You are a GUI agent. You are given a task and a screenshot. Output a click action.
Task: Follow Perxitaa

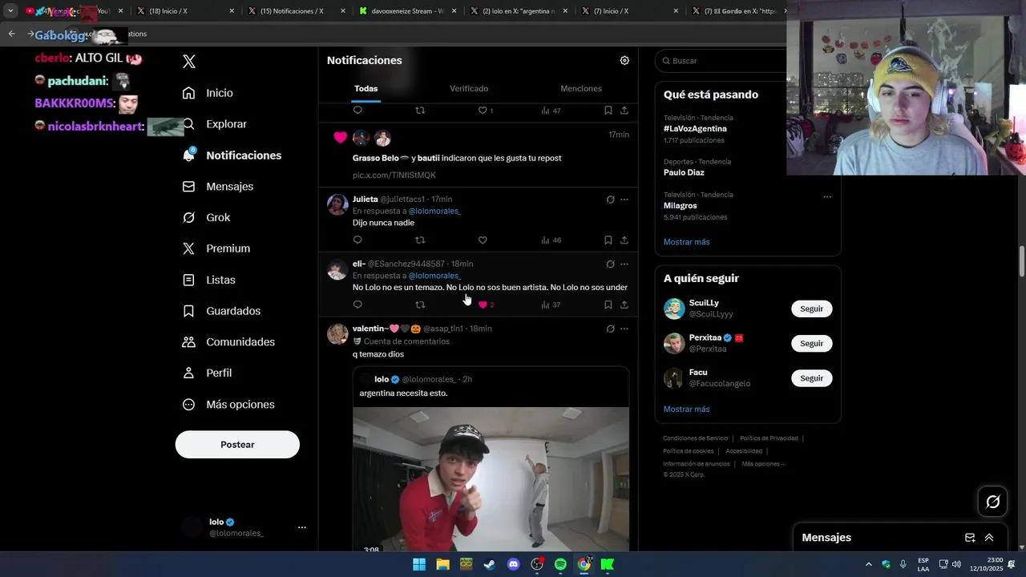click(x=811, y=344)
